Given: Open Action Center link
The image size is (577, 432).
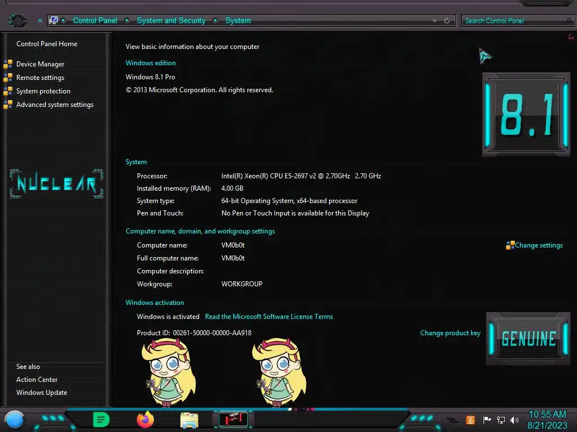Looking at the screenshot, I should (37, 380).
